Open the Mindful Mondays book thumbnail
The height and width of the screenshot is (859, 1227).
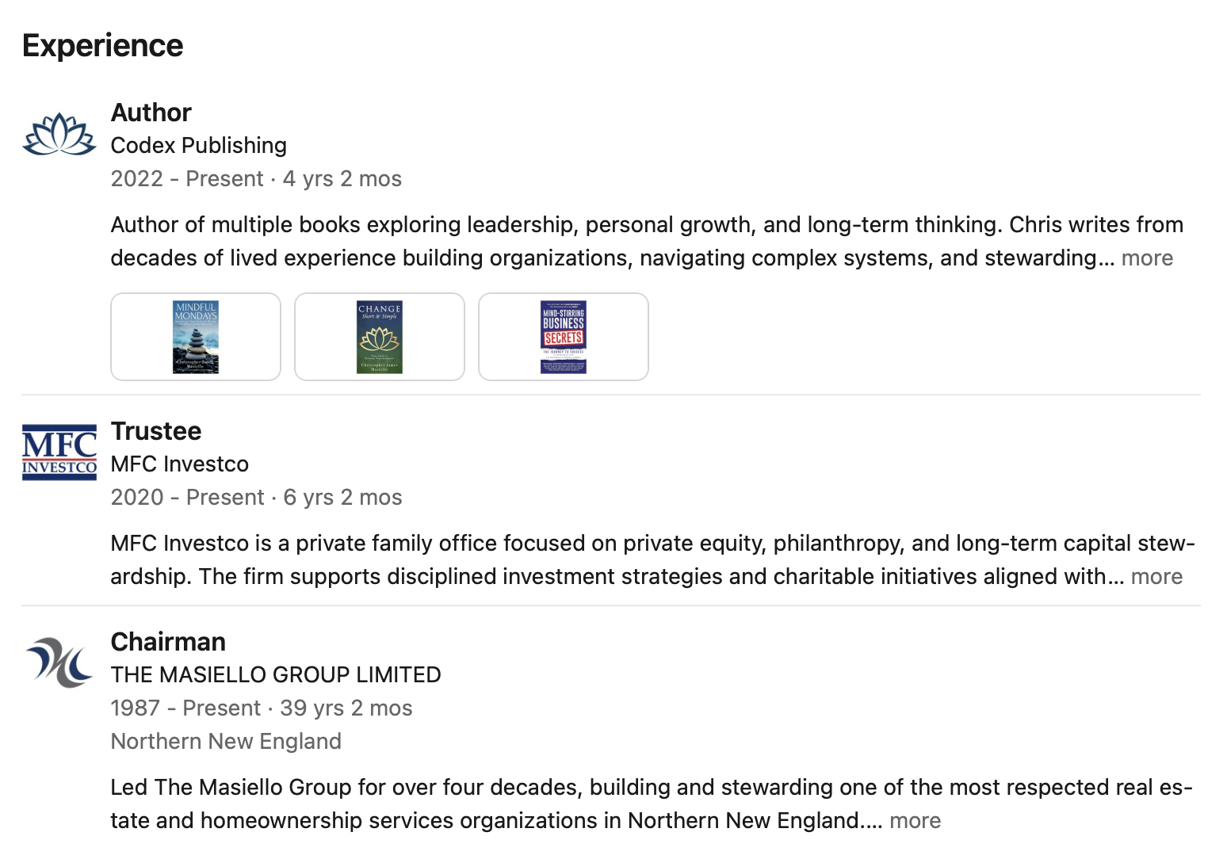coord(195,336)
